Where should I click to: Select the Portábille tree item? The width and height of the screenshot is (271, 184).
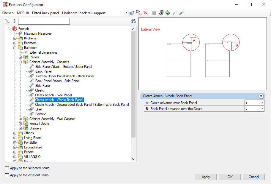coord(30,143)
